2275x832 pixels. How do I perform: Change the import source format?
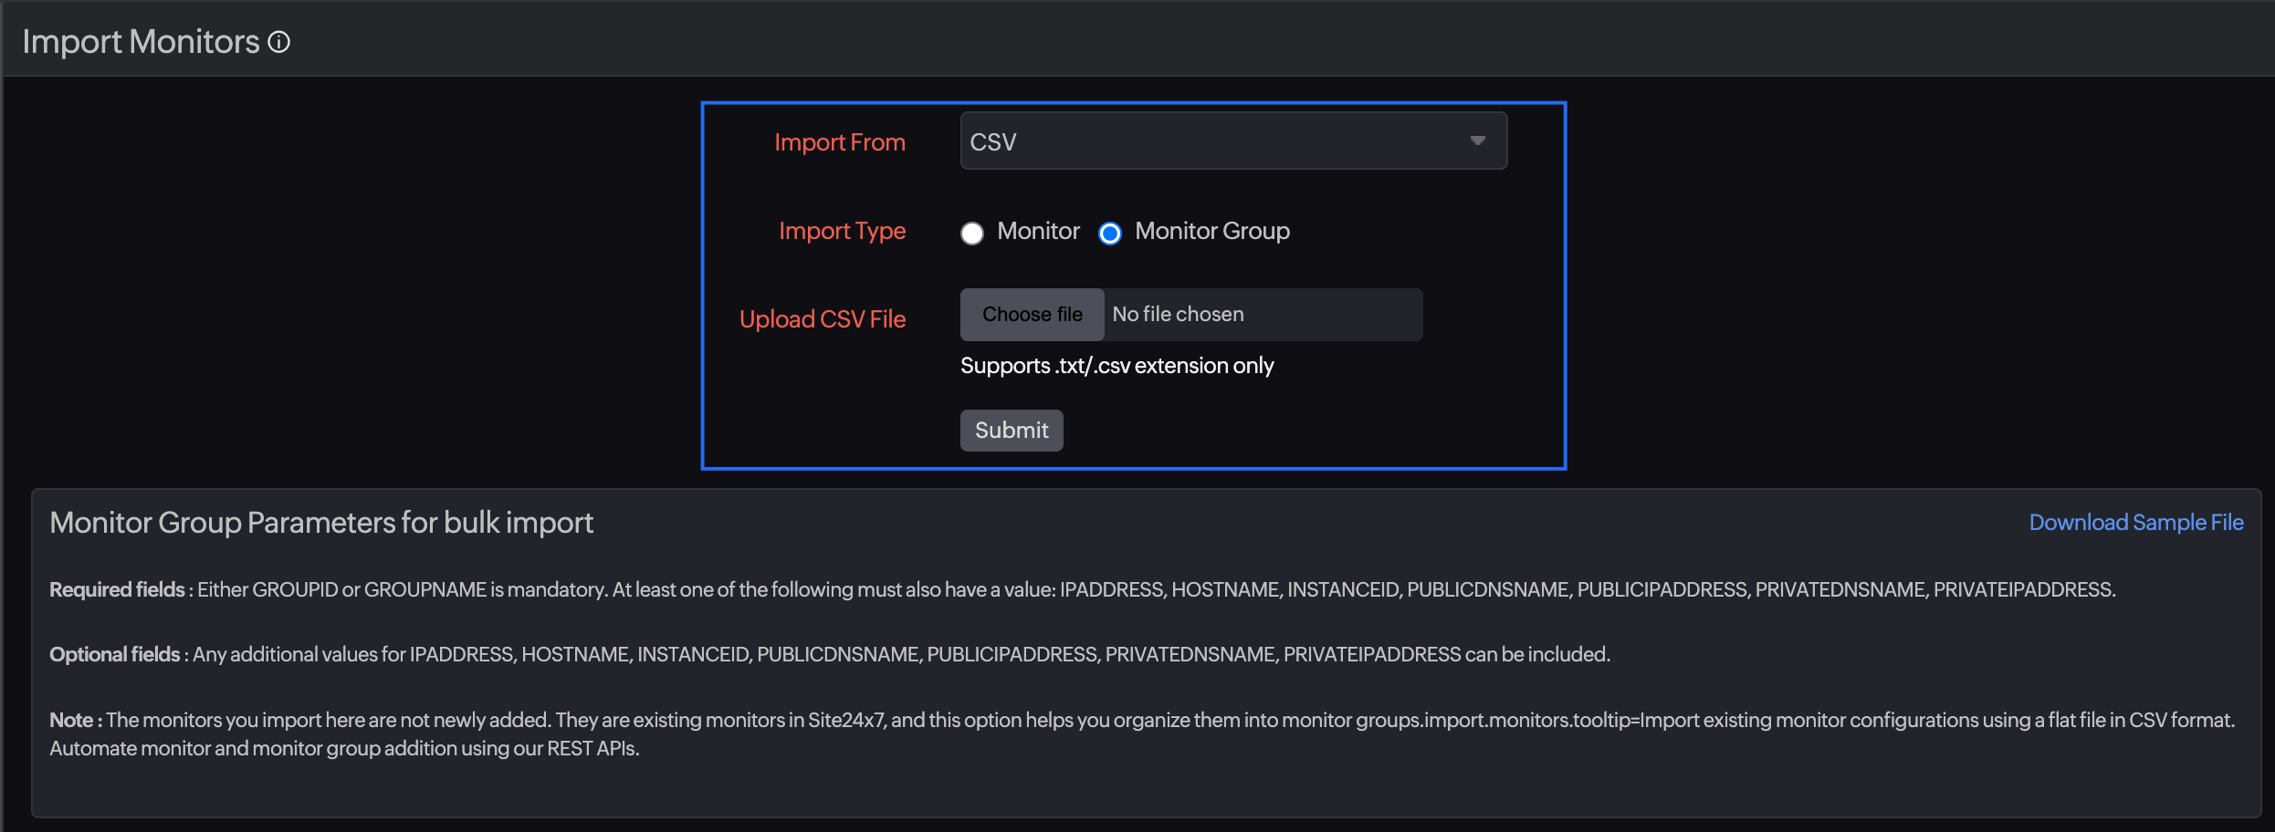(1232, 140)
